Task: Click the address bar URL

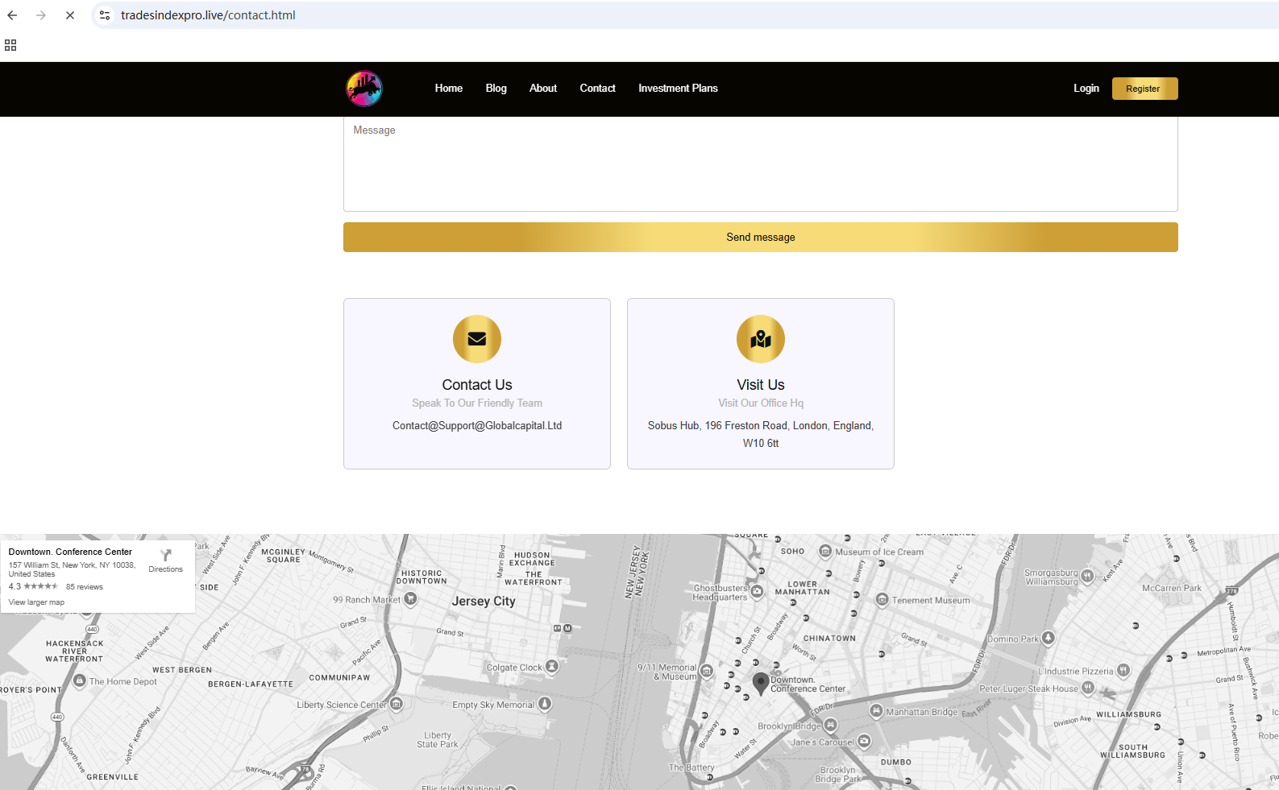Action: click(208, 15)
